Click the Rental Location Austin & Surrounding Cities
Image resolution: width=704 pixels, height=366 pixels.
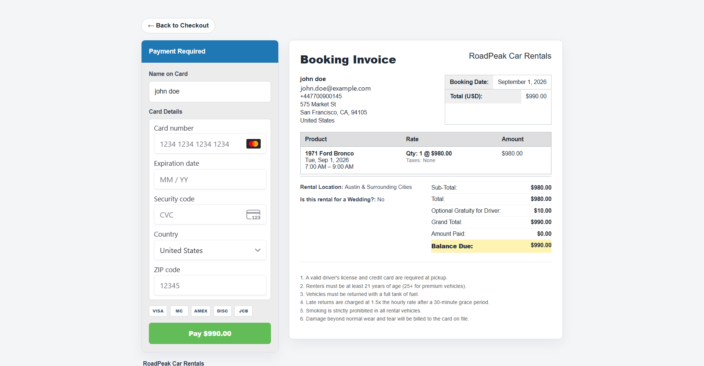[x=356, y=187]
